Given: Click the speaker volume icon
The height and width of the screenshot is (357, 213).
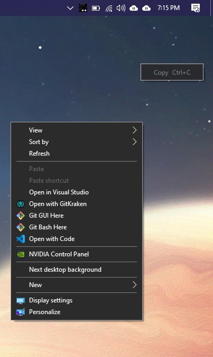Looking at the screenshot, I should tap(121, 8).
